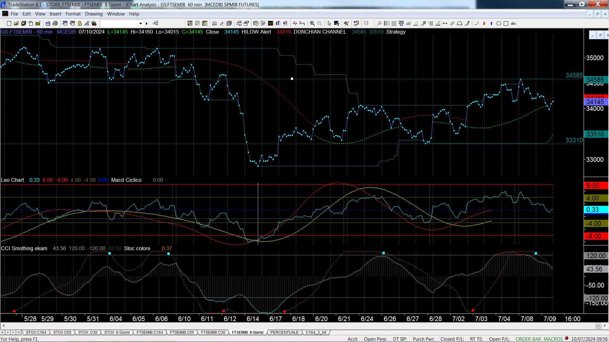Open the Help menu

click(x=134, y=14)
